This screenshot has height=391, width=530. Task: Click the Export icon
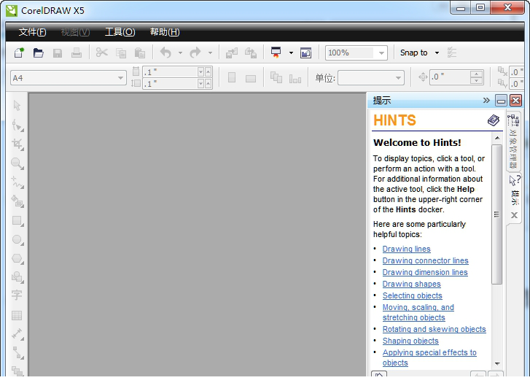251,53
